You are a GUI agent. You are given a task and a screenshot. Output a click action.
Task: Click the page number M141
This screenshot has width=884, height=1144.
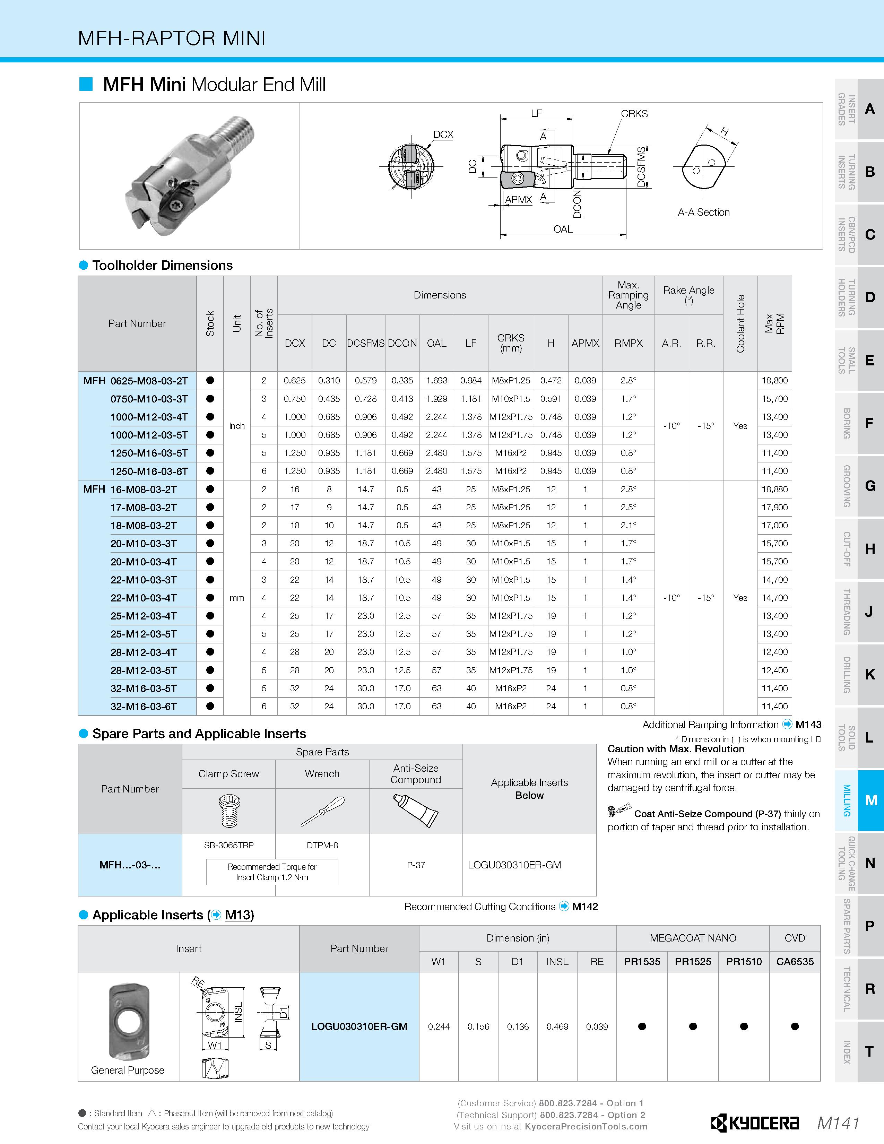[839, 1123]
